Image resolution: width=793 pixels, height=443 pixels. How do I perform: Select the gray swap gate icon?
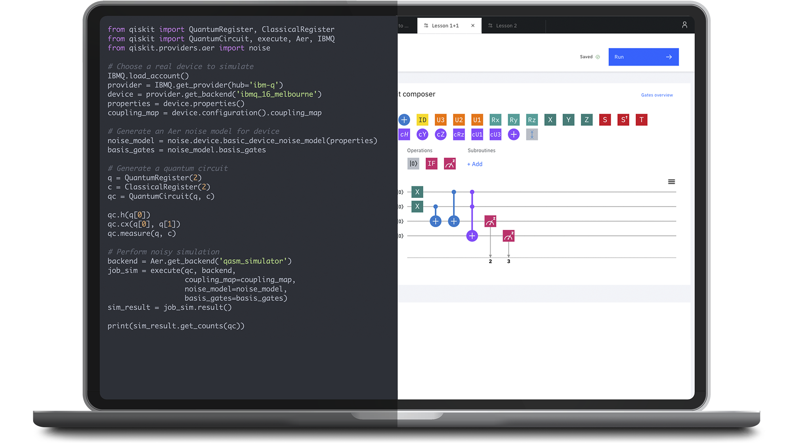pyautogui.click(x=532, y=135)
